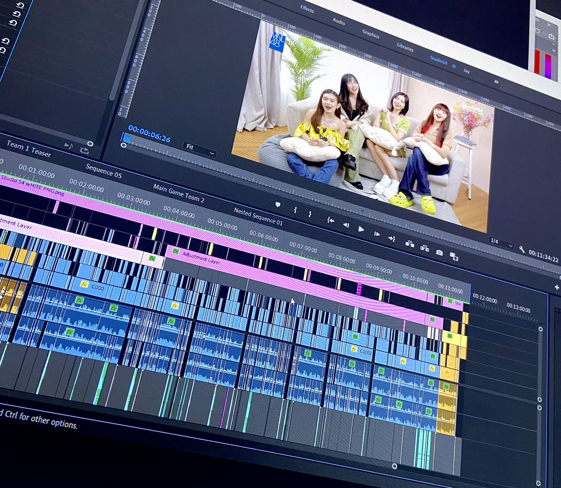Click the Mark In button
Screen dimensions: 561x488
295,210
